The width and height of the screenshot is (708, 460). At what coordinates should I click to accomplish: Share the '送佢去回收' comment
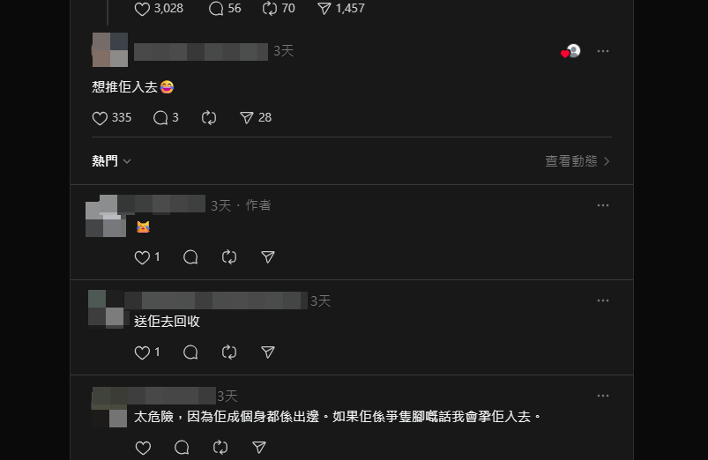pos(268,352)
